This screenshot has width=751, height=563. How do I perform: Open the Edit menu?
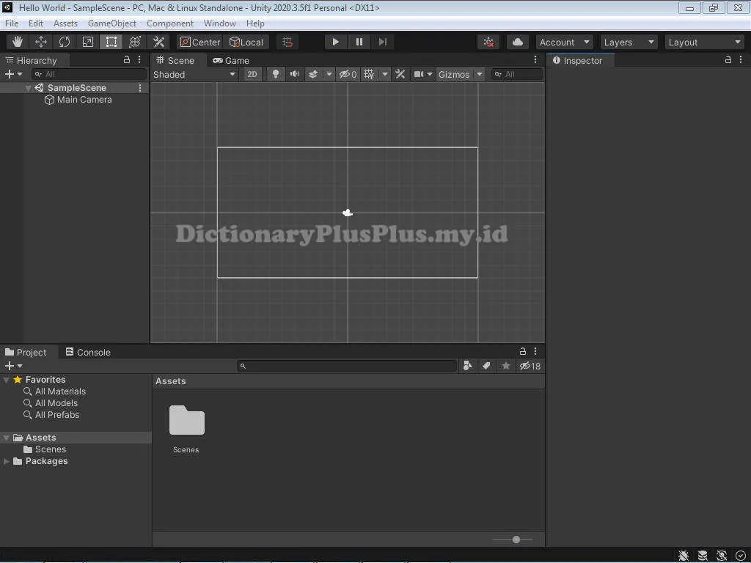35,23
